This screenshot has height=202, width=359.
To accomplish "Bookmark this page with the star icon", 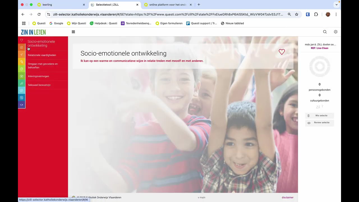I will point(296,14).
